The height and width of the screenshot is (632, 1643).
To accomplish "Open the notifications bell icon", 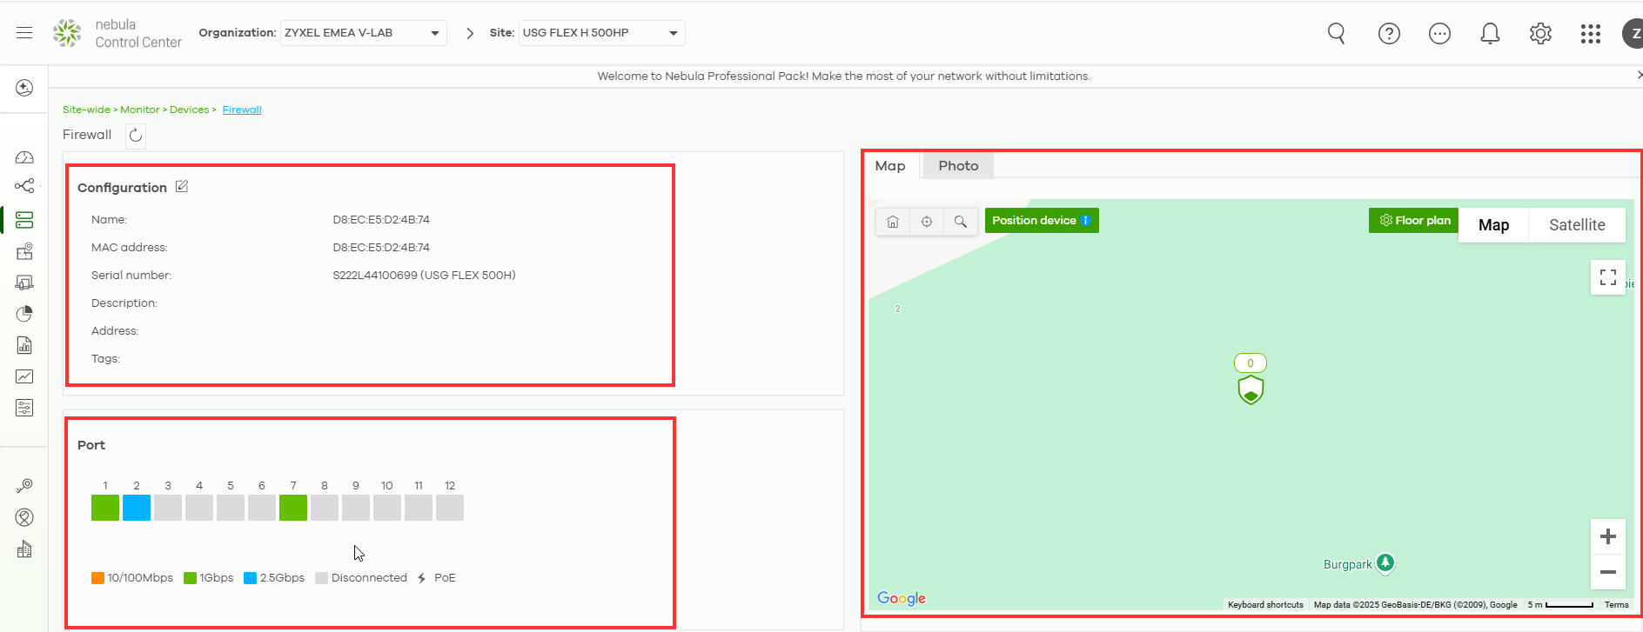I will [1490, 34].
